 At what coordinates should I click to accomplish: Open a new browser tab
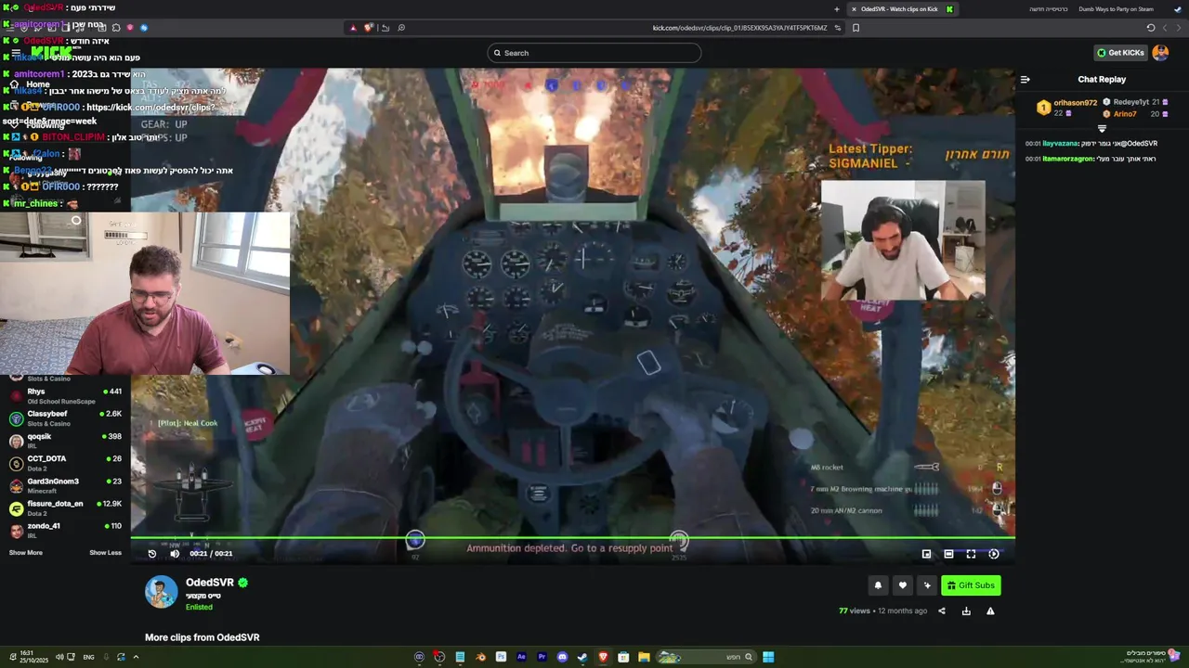(836, 9)
